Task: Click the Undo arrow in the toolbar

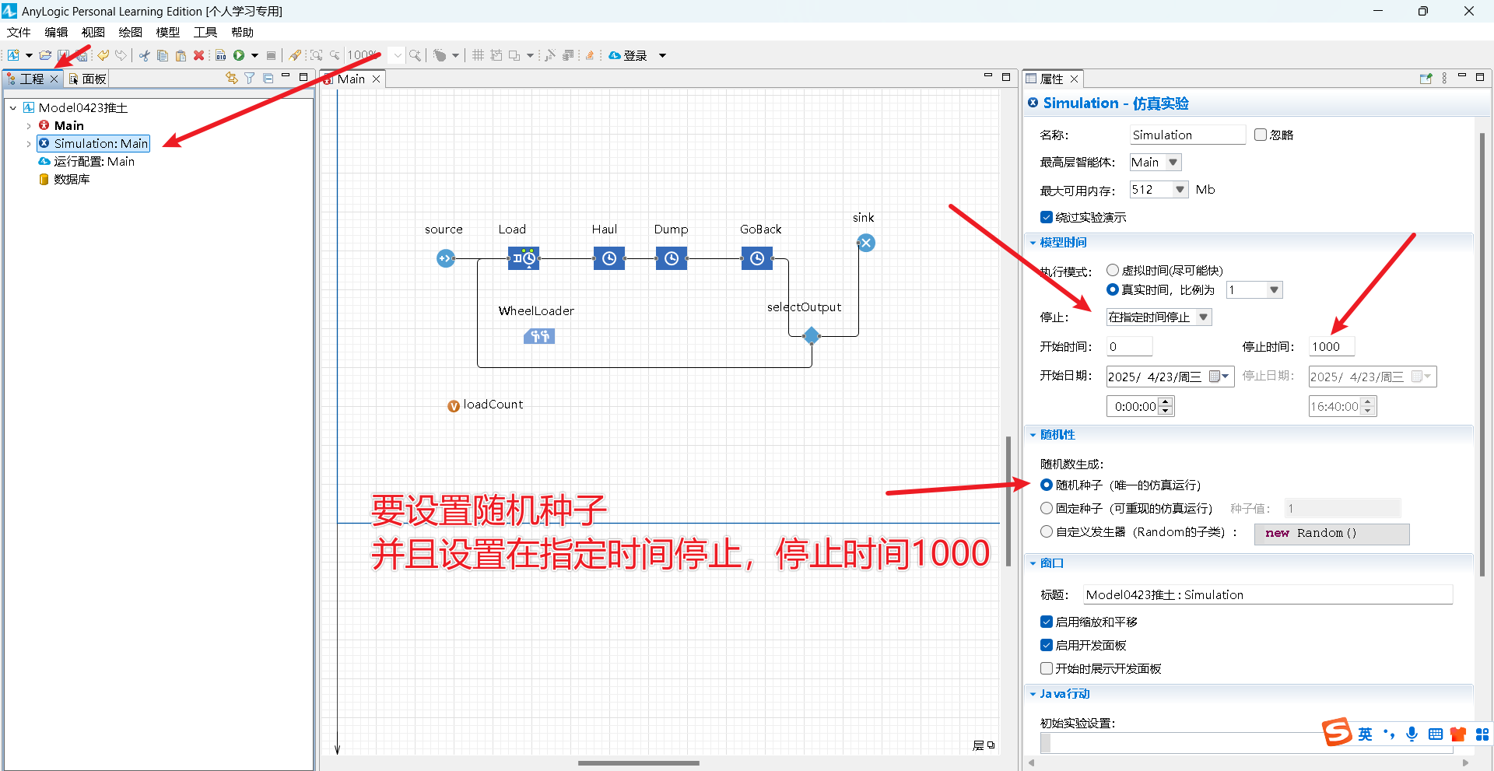Action: point(103,55)
